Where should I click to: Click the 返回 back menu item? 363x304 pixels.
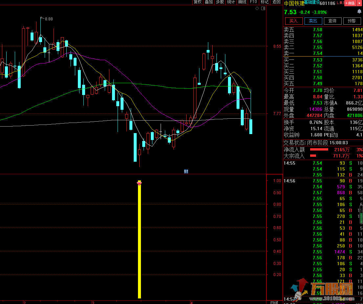coord(276,2)
